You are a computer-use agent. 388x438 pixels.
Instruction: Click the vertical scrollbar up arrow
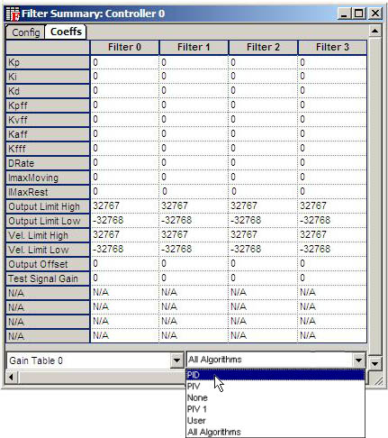[x=374, y=31]
